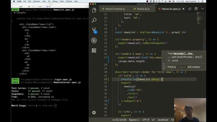Open the Explorer files icon in activity bar

coord(94,10)
